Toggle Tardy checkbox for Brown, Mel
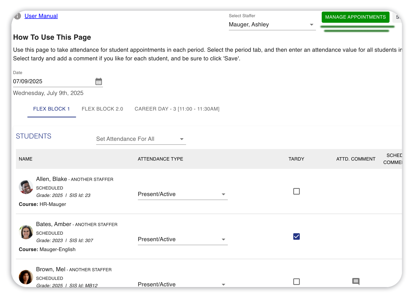 (x=296, y=281)
